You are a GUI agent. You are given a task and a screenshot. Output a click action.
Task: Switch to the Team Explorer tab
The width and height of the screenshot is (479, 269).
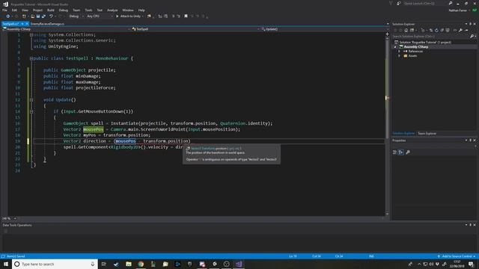pyautogui.click(x=427, y=134)
